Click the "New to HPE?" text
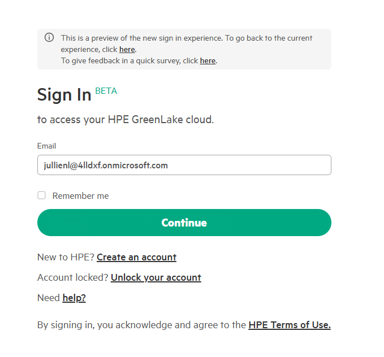384x357 pixels. (x=66, y=257)
